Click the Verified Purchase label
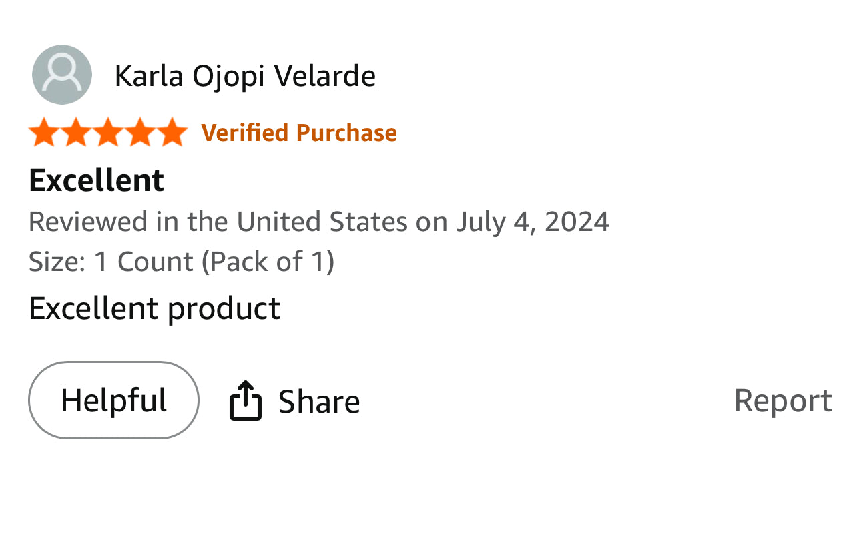Viewport: 861px width, 534px height. pyautogui.click(x=299, y=133)
